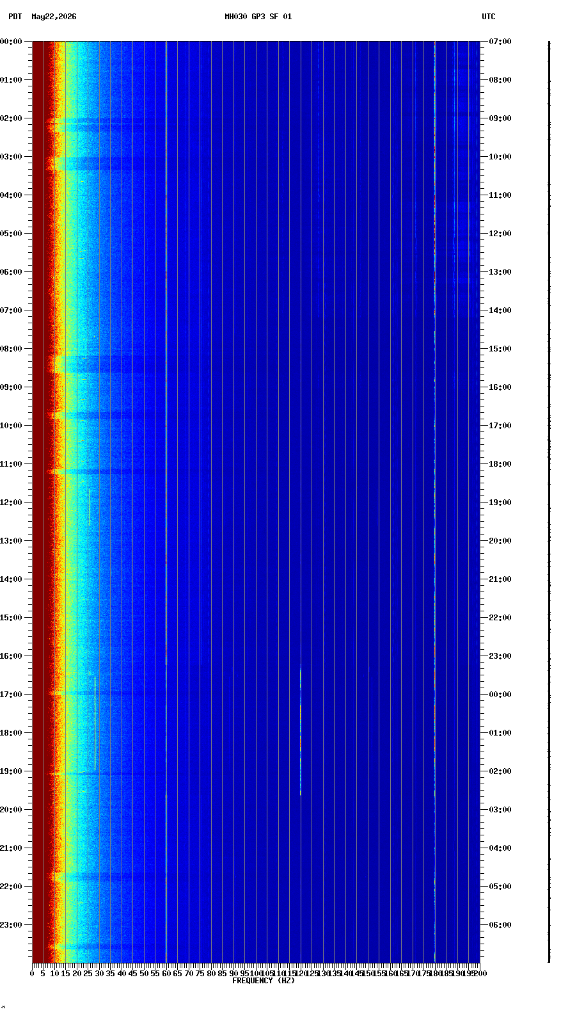The height and width of the screenshot is (1014, 577).
Task: Click the UTC time label '15:00' on right axis
Action: click(x=500, y=349)
